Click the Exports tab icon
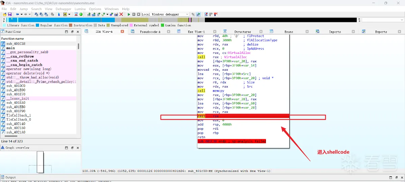Screen dimensions: 405x182 pyautogui.click(x=363, y=32)
